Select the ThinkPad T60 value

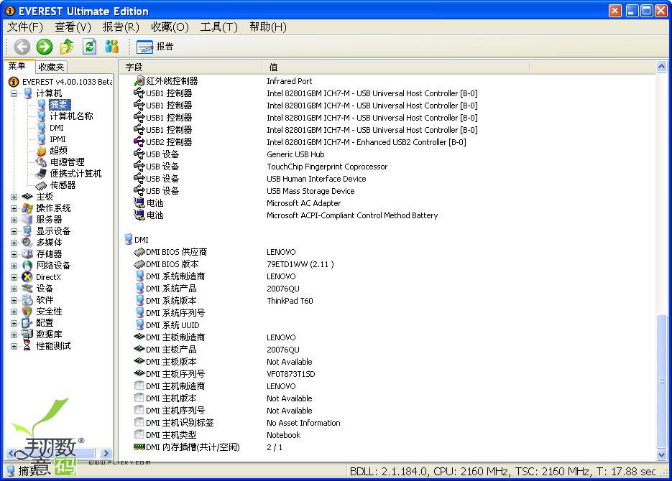coord(290,301)
